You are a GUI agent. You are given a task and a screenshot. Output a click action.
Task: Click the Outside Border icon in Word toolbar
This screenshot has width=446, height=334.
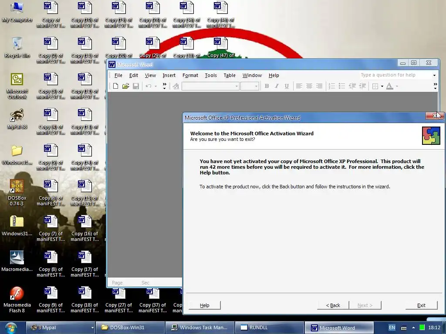click(x=375, y=86)
